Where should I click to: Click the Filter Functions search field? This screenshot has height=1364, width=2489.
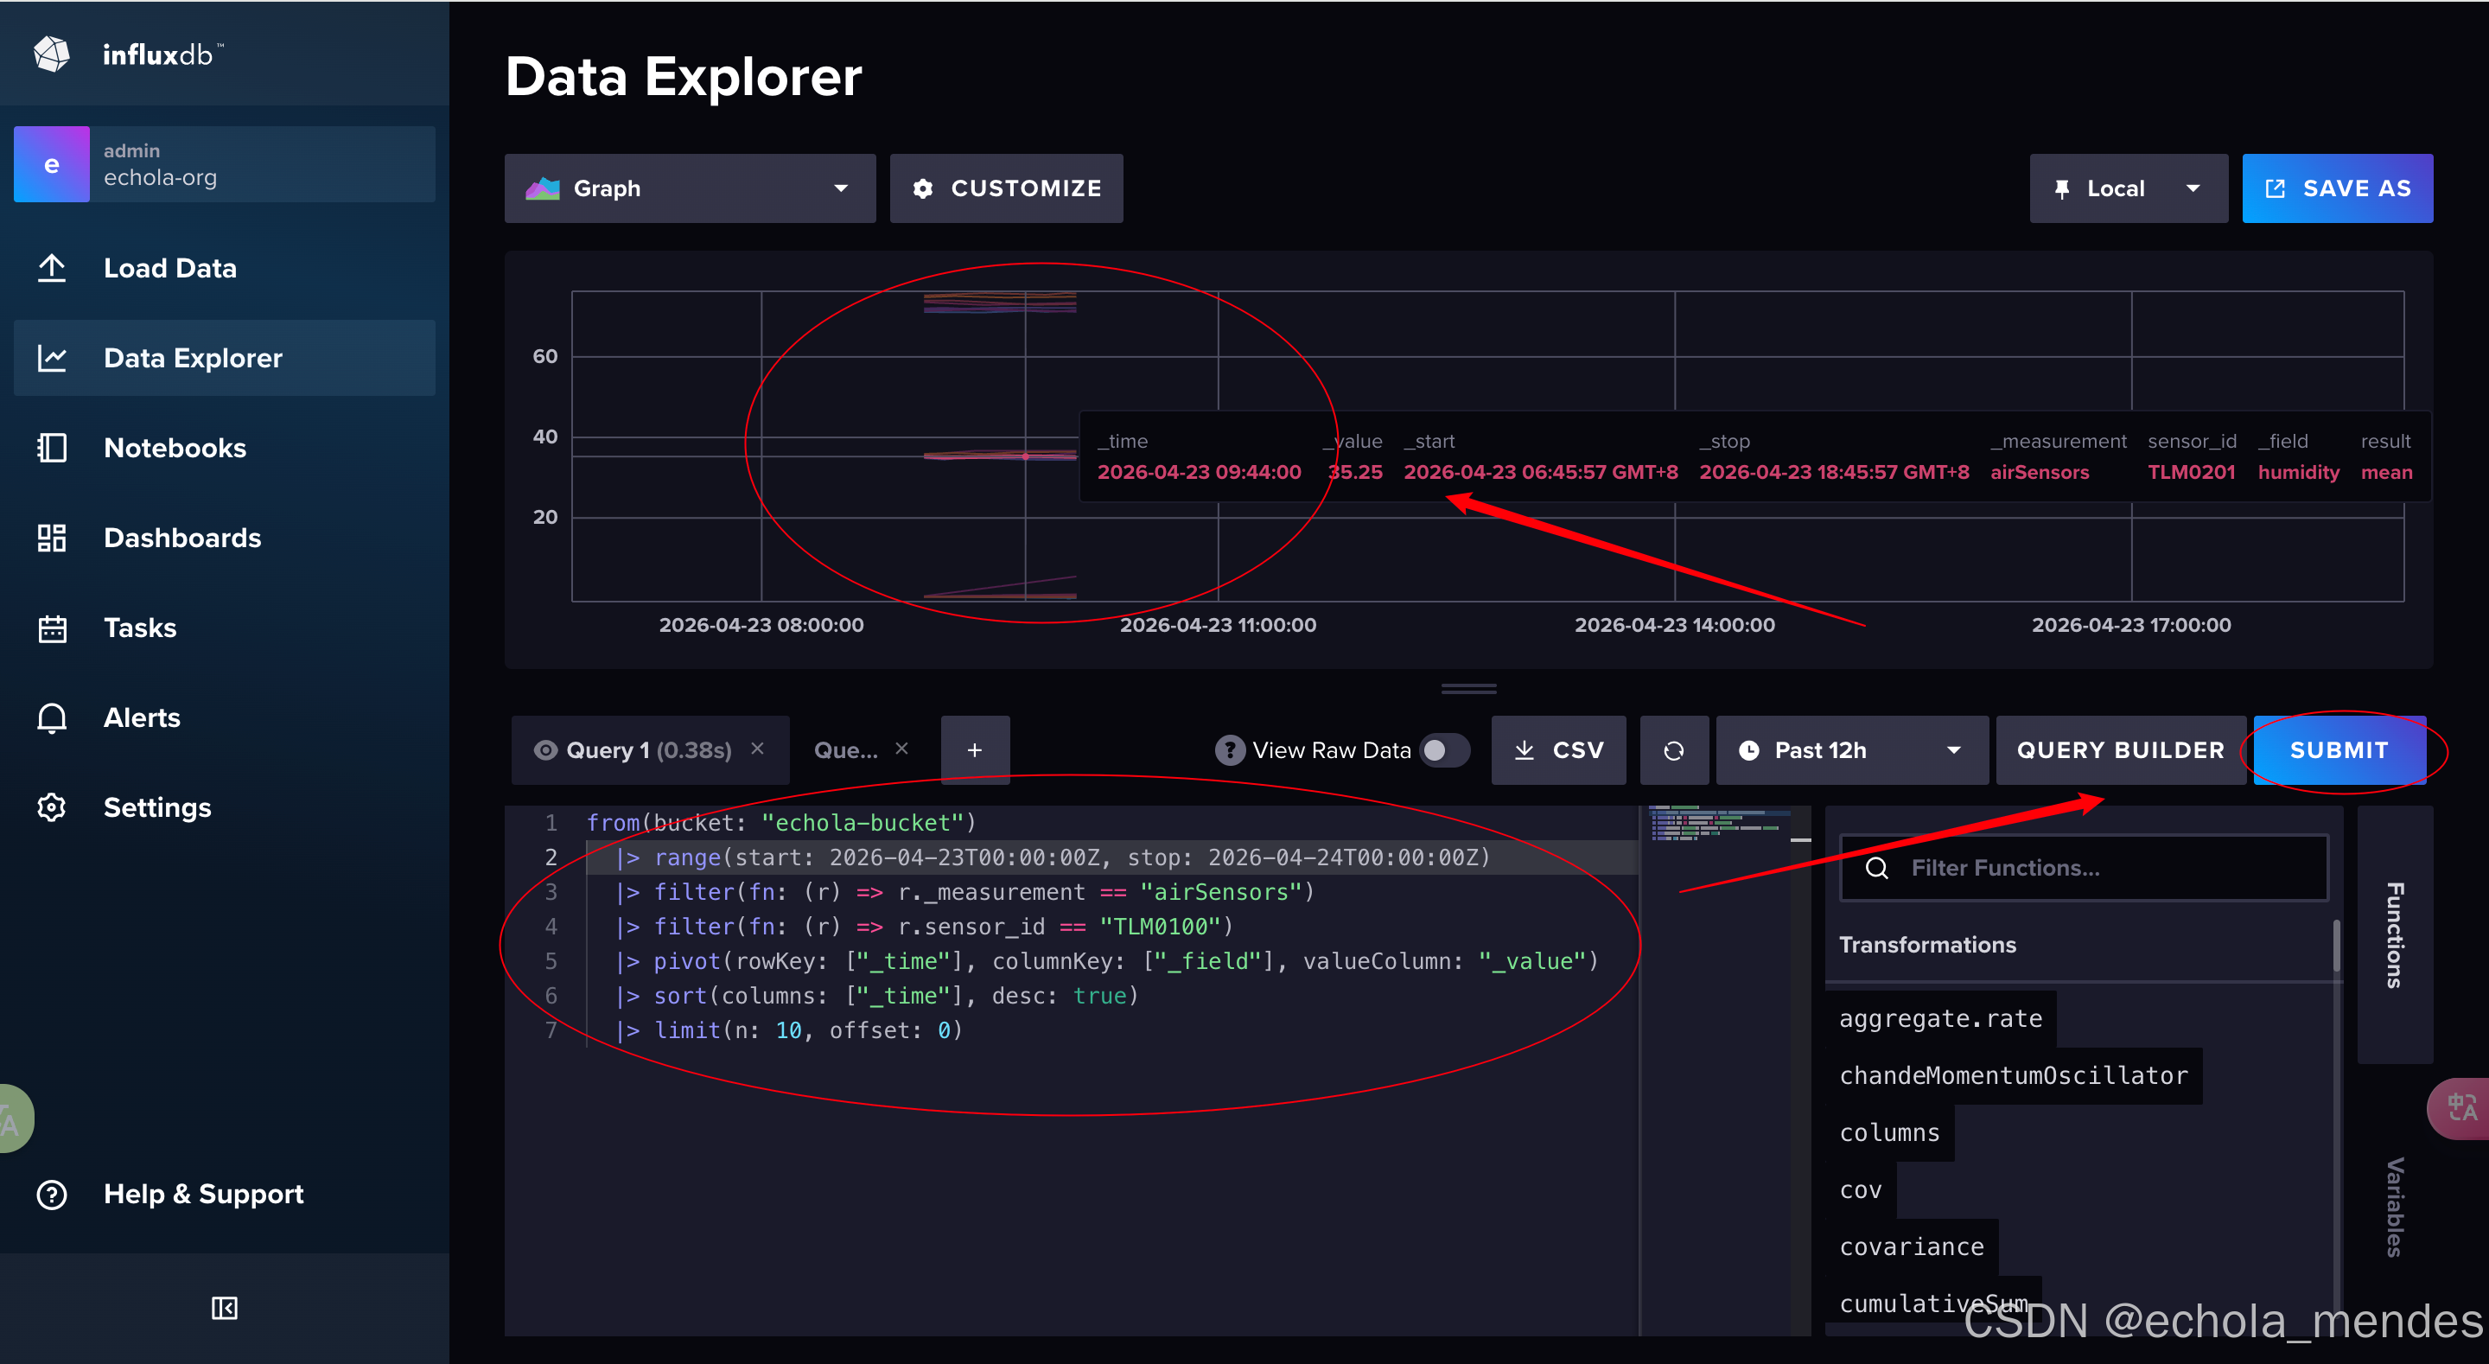coord(2085,867)
